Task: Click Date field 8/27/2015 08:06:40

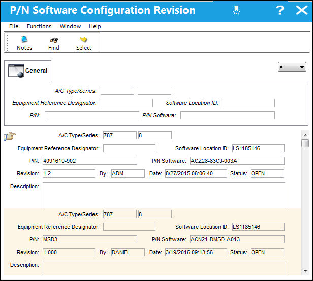Action: pos(196,173)
